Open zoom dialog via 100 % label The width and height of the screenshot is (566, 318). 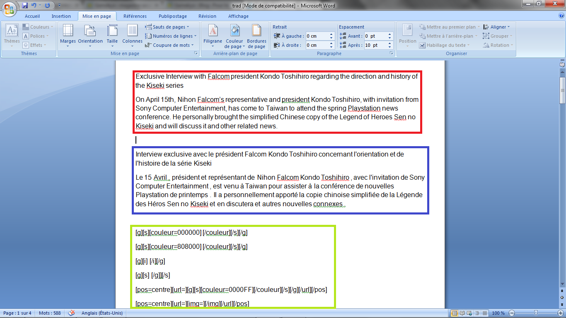498,313
